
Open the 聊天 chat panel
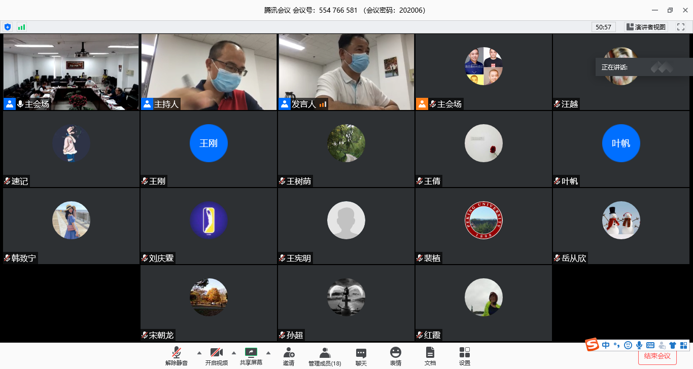click(361, 356)
